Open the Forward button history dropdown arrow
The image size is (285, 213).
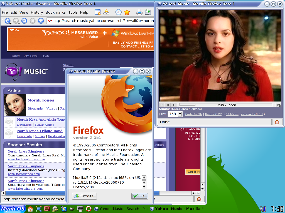19,24
